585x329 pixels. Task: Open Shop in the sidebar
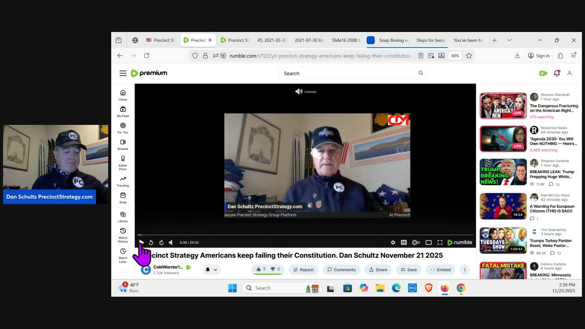[123, 198]
